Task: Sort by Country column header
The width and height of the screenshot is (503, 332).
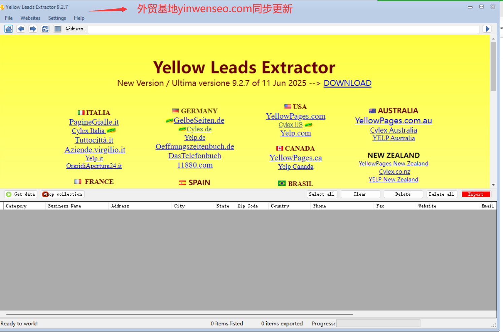Action: point(290,206)
